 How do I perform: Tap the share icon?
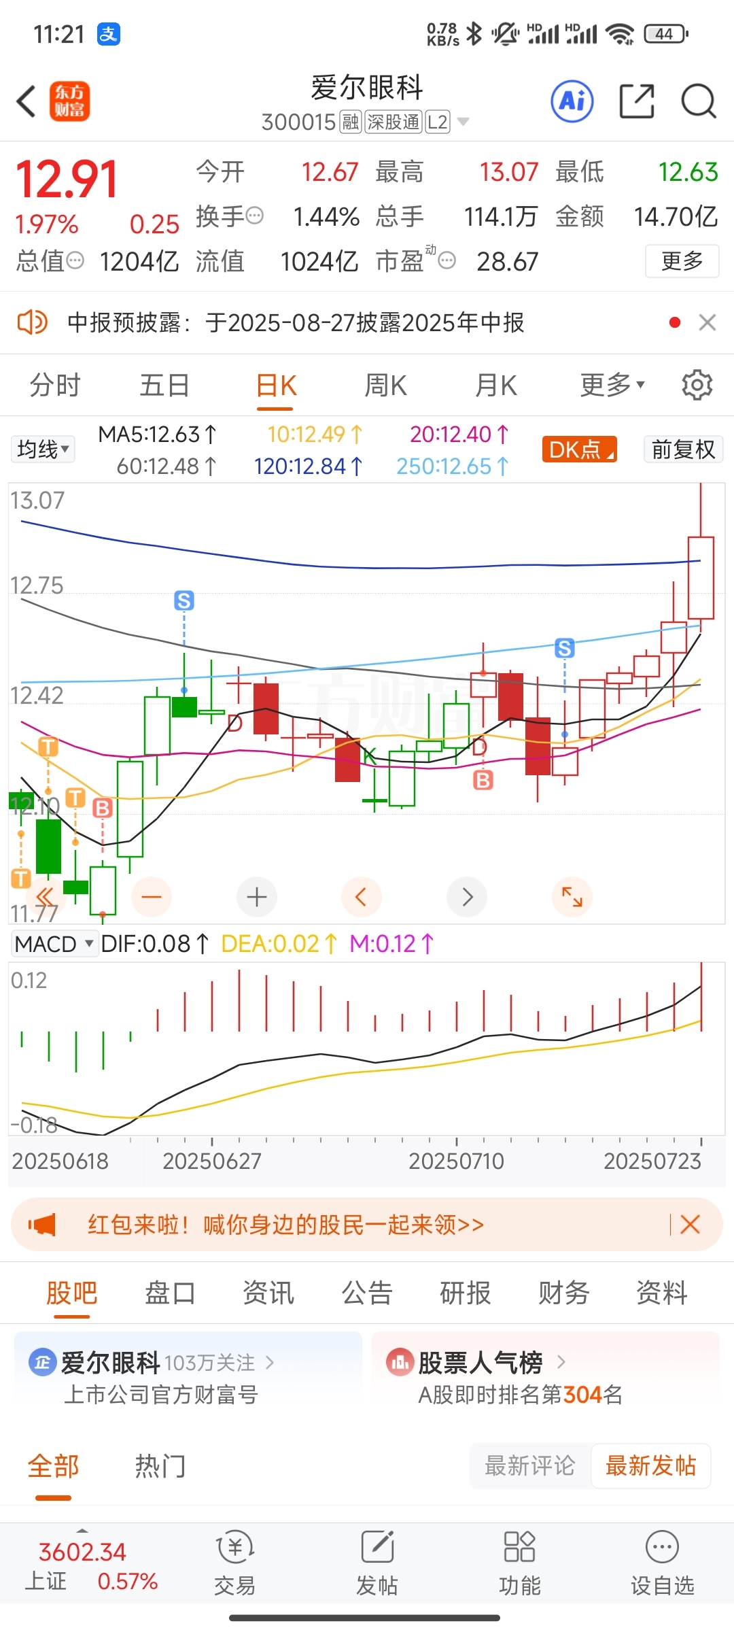pos(637,101)
